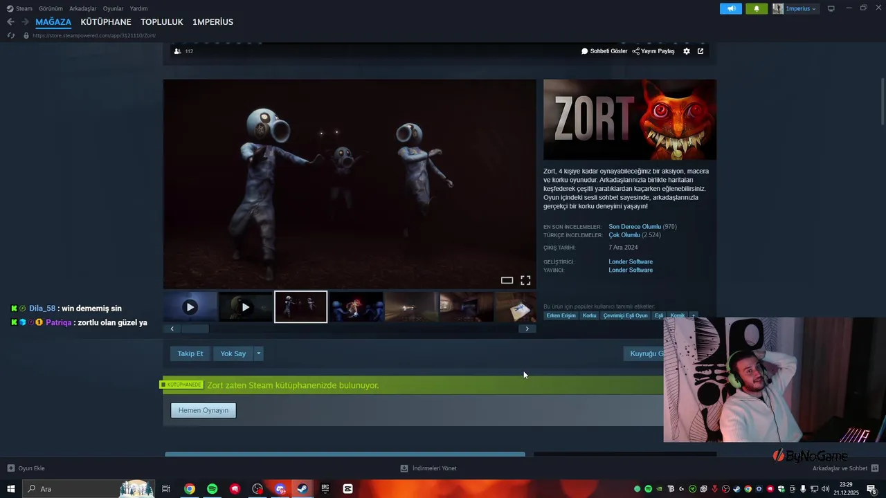The width and height of the screenshot is (886, 498).
Task: Select the Korku tag
Action: 589,315
